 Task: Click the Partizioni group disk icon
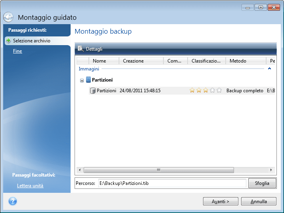pos(88,80)
